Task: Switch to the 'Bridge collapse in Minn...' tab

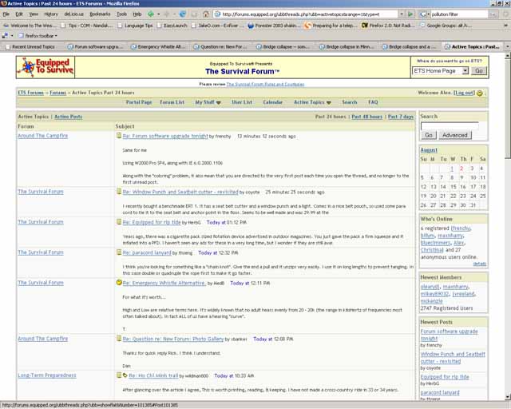Action: coord(347,47)
